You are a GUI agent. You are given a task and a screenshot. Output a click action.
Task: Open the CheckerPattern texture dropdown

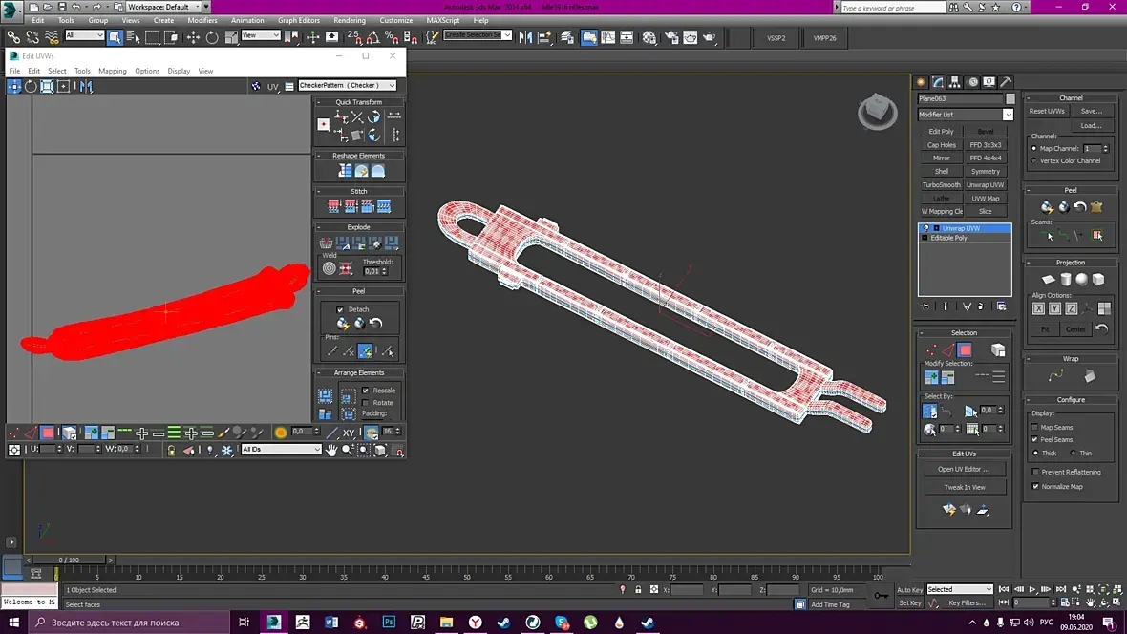[348, 86]
